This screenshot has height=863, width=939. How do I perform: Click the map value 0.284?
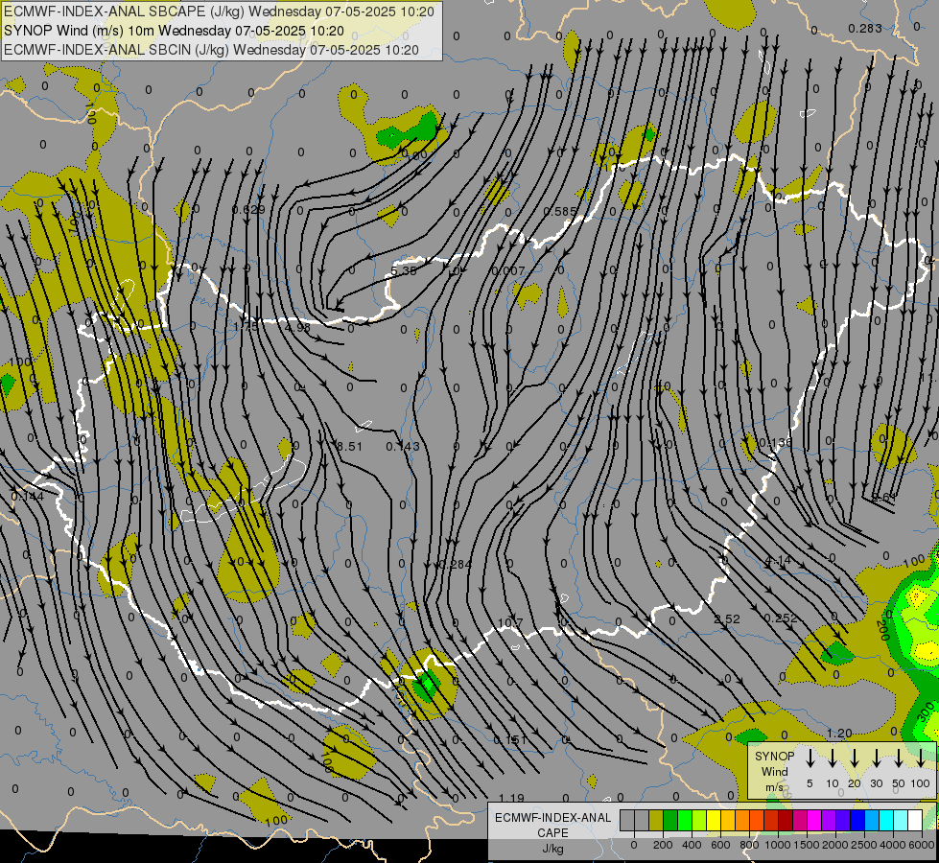click(x=456, y=564)
